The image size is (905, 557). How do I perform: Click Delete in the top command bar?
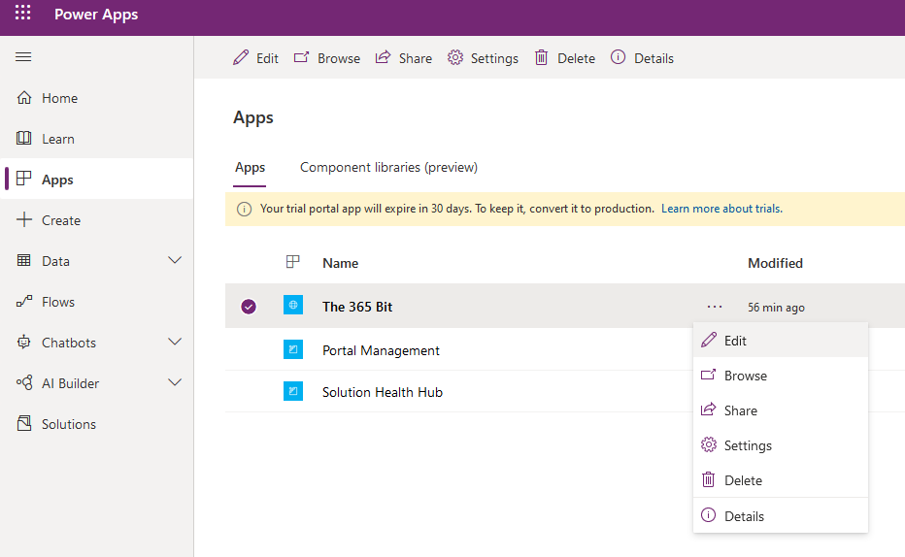pos(564,58)
